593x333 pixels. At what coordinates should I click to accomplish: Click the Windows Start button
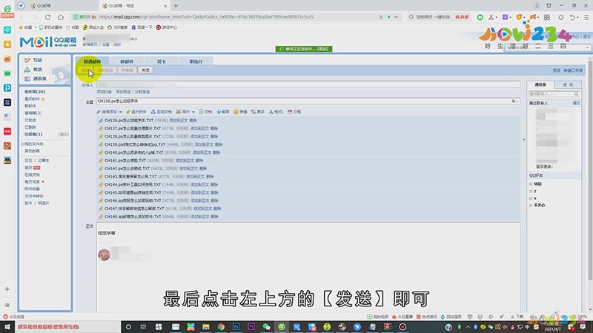[x=7, y=326]
